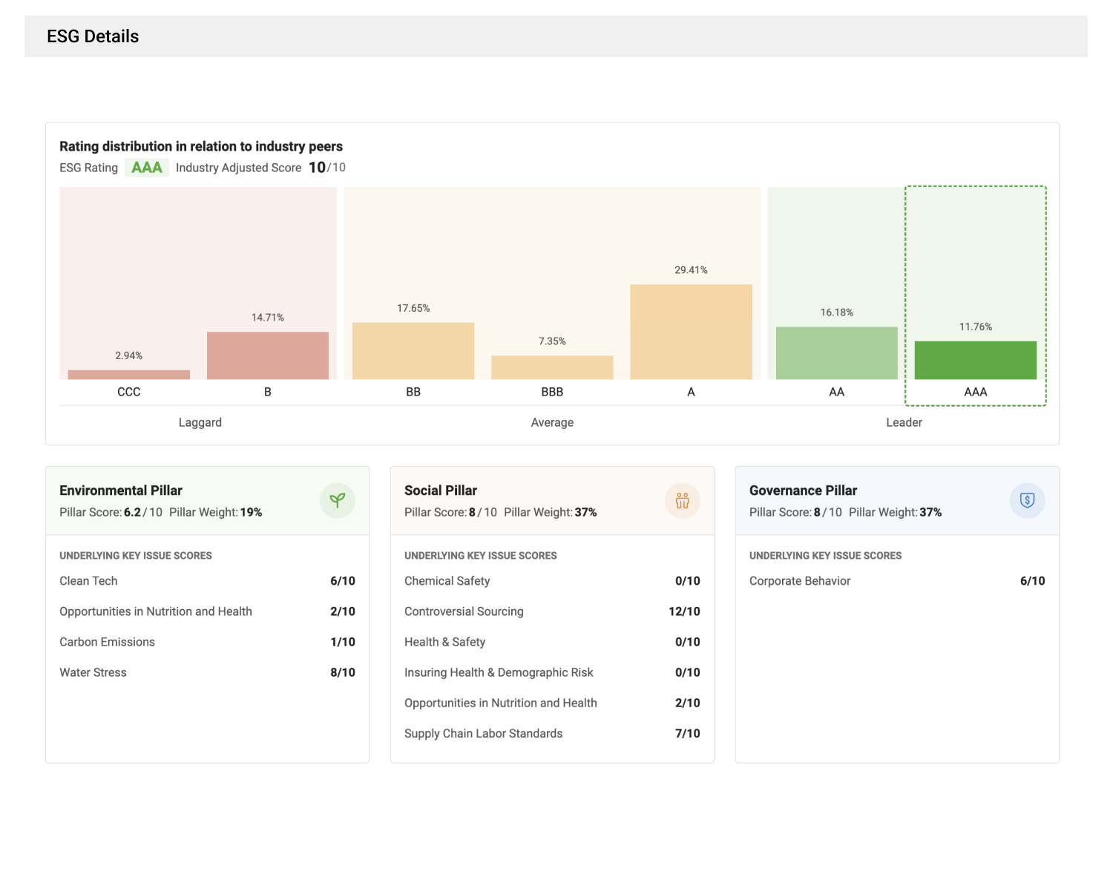Click the BBB rating bar
1113x886 pixels.
coord(552,367)
